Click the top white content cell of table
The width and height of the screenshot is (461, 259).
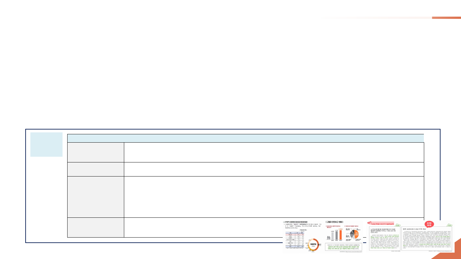274,152
